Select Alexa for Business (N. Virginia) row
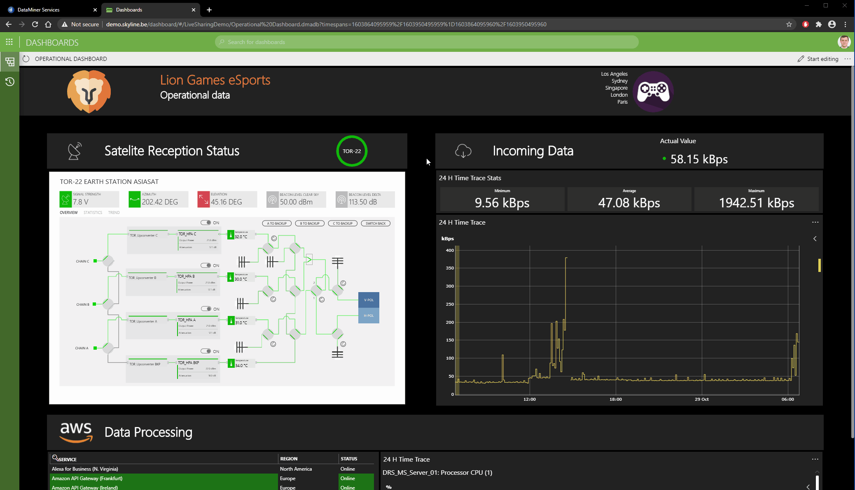 [x=212, y=469]
